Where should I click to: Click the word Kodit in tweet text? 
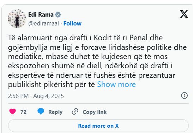pos(103,38)
